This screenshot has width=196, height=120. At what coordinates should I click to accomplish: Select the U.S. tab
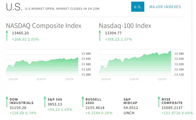(x=138, y=7)
